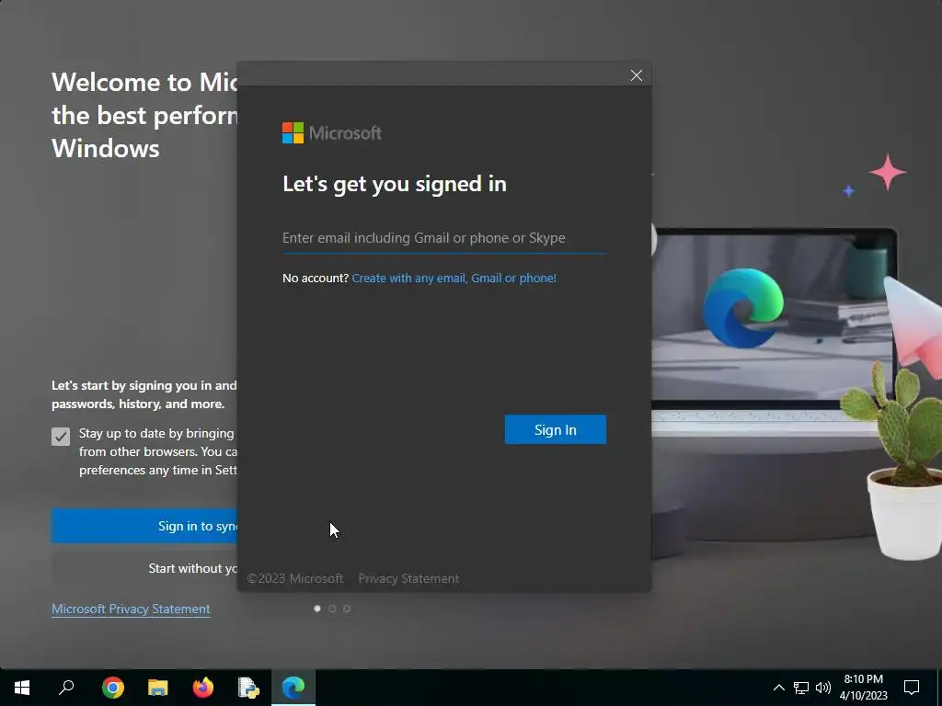This screenshot has width=942, height=706.
Task: Click the blue Sign In button
Action: [x=555, y=430]
